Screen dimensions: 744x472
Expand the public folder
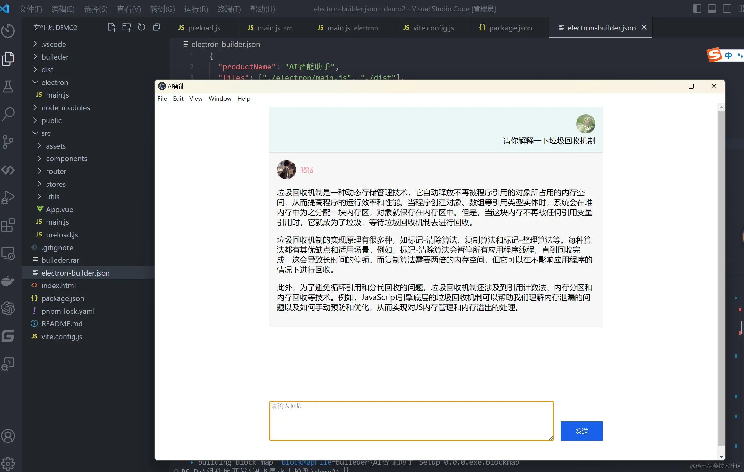pos(88,121)
